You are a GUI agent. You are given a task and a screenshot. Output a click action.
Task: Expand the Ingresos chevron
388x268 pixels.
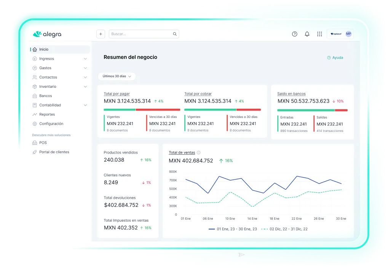tap(85, 59)
